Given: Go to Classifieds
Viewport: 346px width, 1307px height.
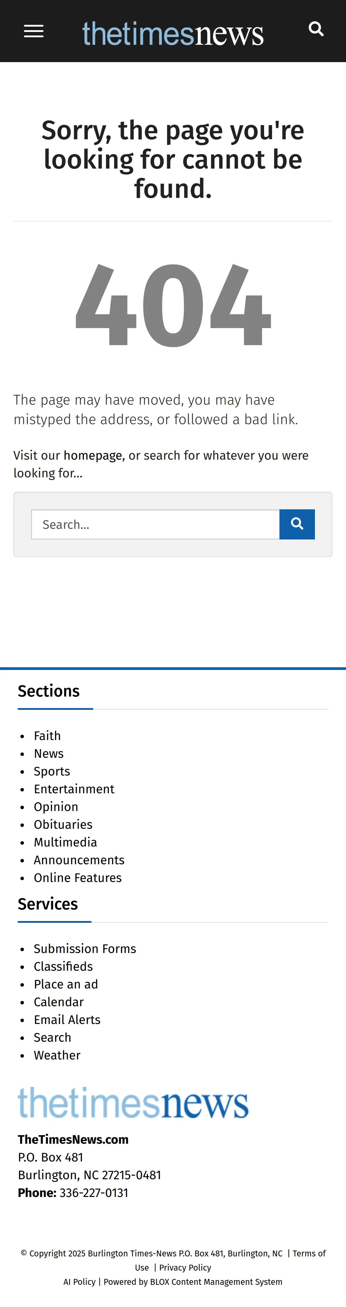Looking at the screenshot, I should 63,967.
